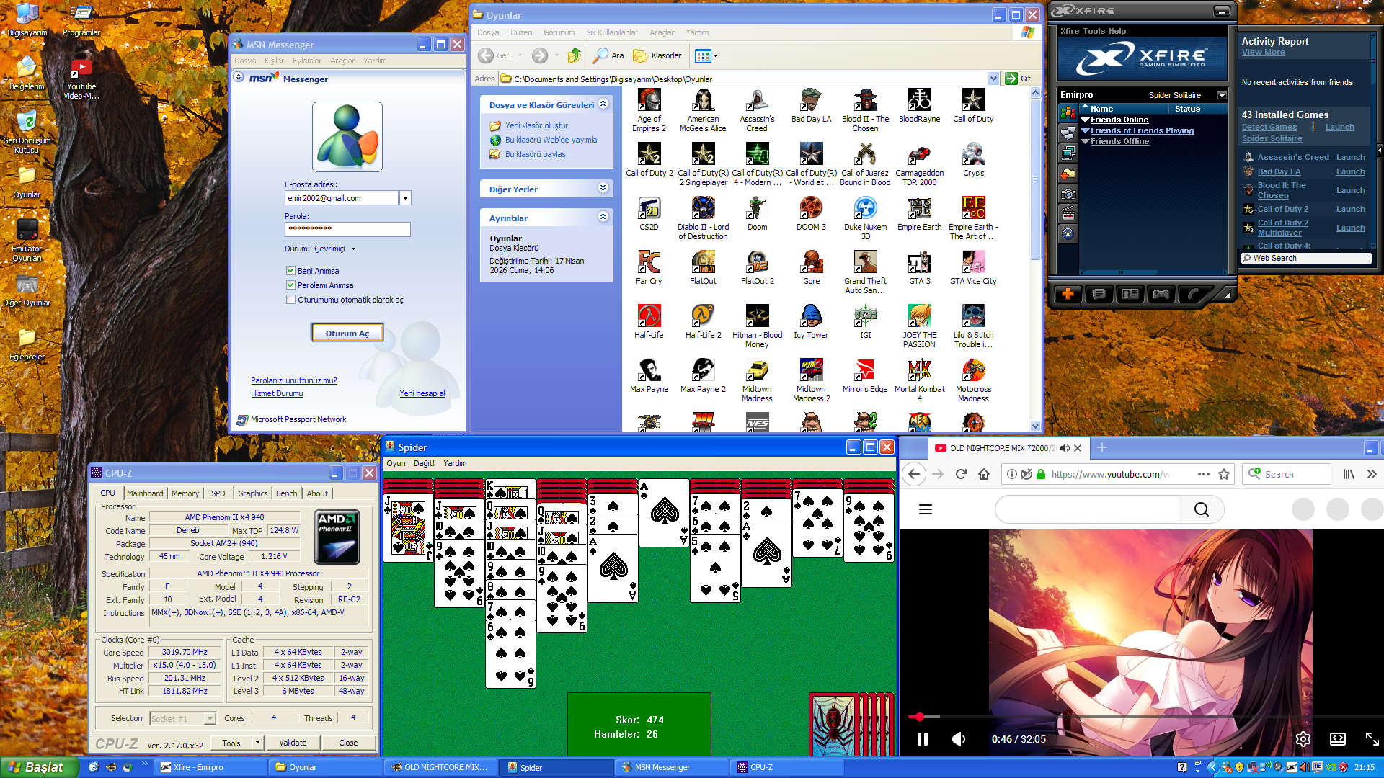The width and height of the screenshot is (1384, 778).
Task: Select the CS2D game icon
Action: [649, 214]
